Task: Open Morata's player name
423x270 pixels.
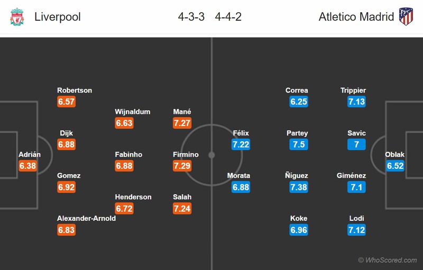Action: coord(238,176)
